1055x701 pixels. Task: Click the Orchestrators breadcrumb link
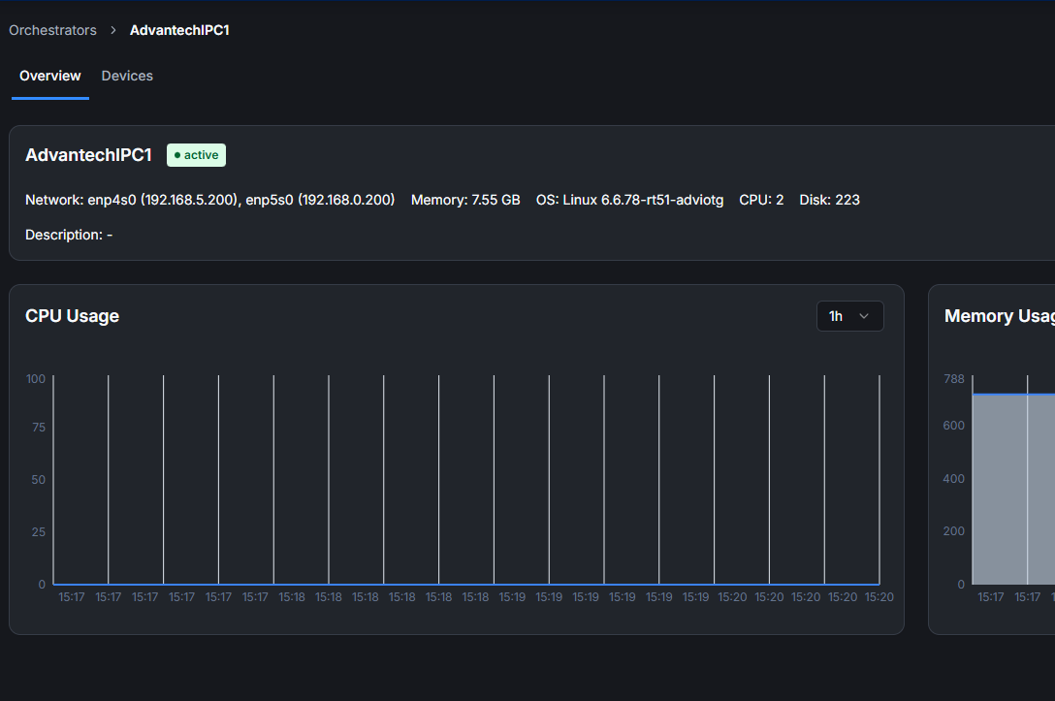(52, 30)
